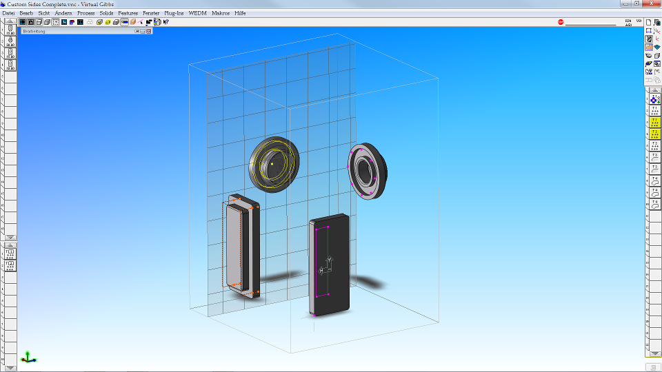662x372 pixels.
Task: Select operation 5 white T2 tile
Action: click(655, 146)
